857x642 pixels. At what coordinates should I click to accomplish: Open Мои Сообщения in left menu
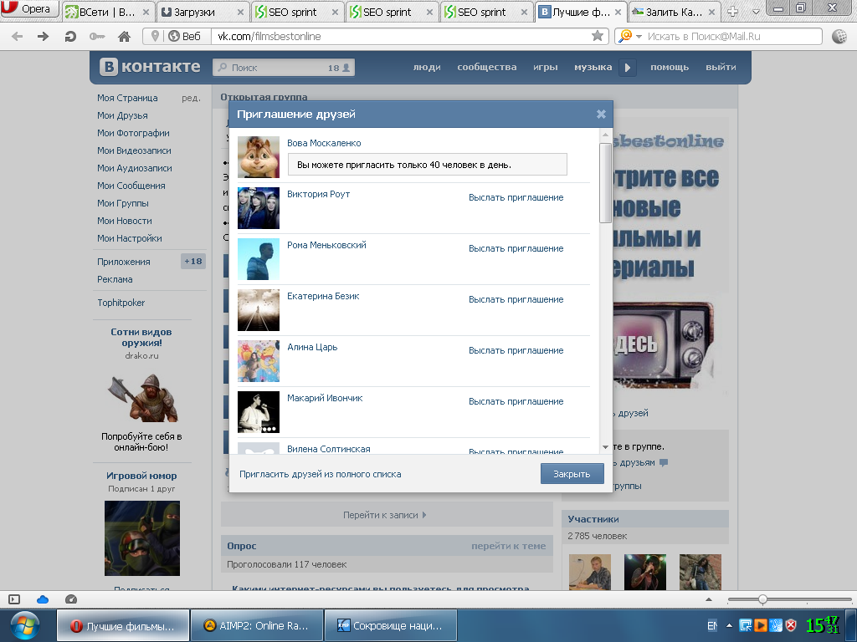tap(131, 186)
